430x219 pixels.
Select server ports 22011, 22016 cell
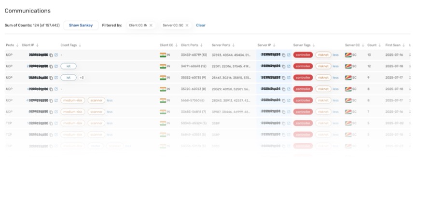point(231,67)
